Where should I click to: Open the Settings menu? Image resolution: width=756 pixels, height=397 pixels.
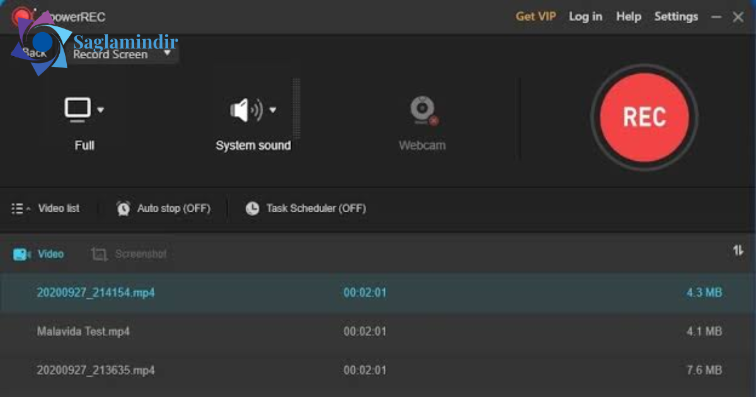click(x=676, y=16)
